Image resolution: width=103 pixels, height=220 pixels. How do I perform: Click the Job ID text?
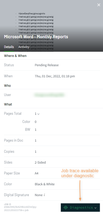pos(20,207)
